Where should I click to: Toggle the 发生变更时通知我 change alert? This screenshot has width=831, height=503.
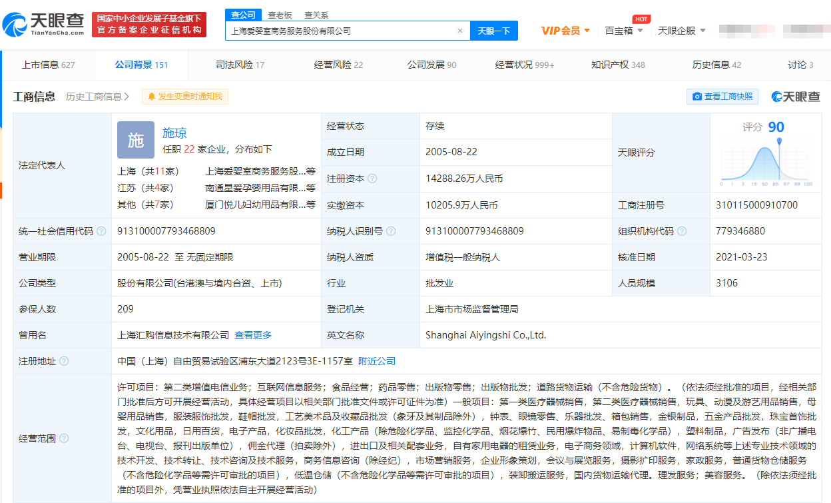185,97
